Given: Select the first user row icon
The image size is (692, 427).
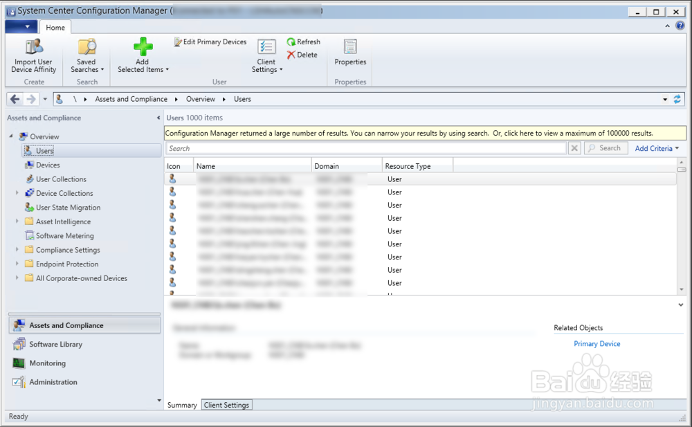Looking at the screenshot, I should (x=172, y=179).
